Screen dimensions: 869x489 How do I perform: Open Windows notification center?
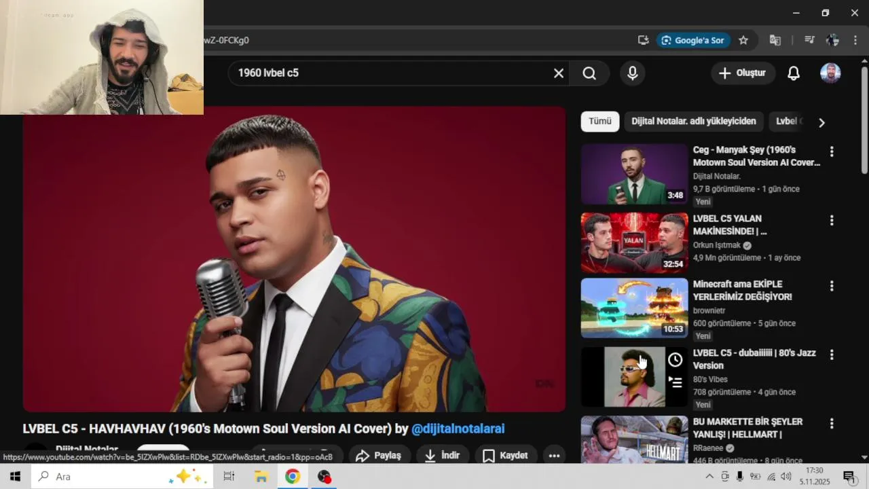(849, 476)
